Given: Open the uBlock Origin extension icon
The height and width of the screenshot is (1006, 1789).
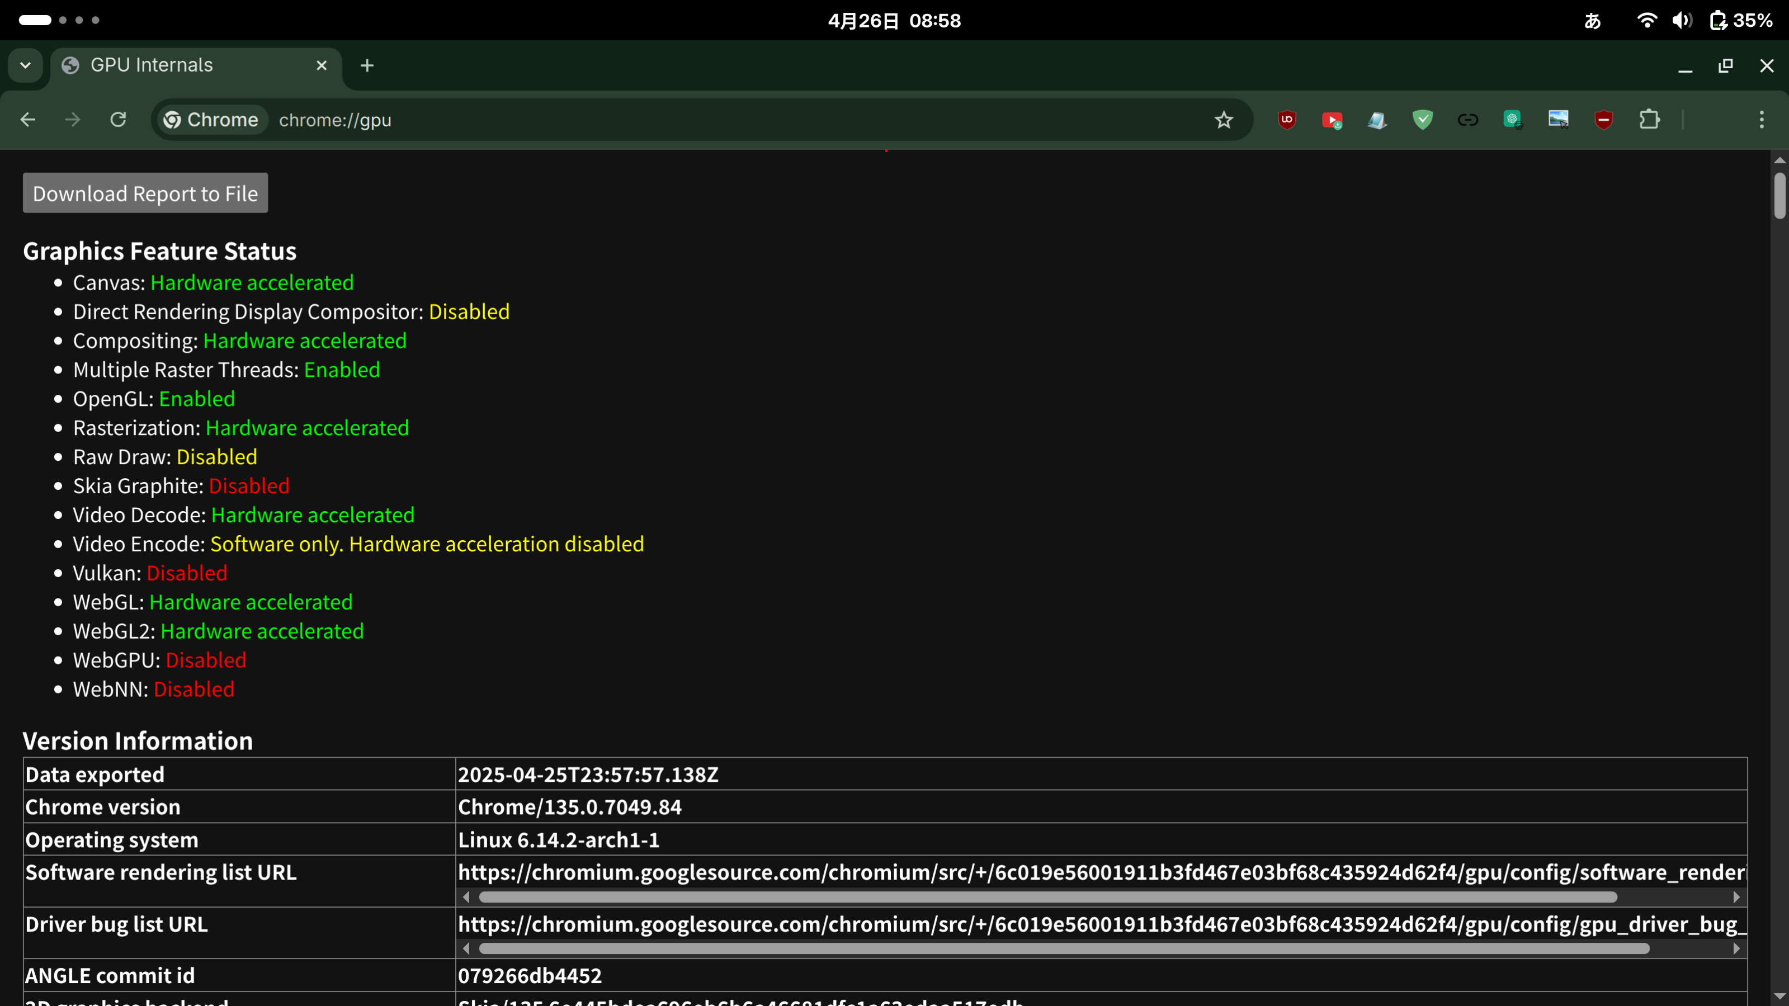Looking at the screenshot, I should click(x=1287, y=120).
